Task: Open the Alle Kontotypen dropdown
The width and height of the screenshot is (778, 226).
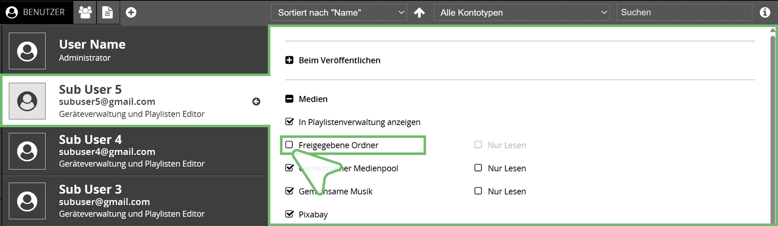Action: tap(522, 13)
